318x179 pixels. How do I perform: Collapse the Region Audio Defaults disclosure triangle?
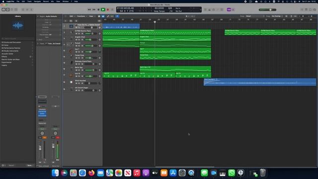pyautogui.click(x=38, y=16)
